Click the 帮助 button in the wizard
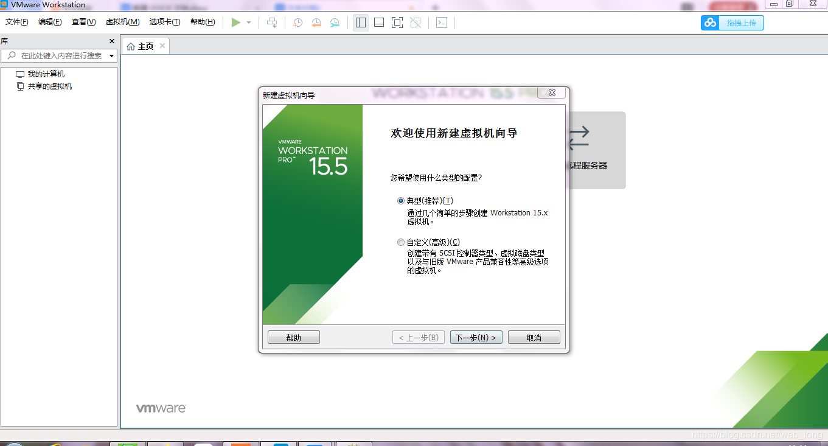The height and width of the screenshot is (446, 828). coord(293,336)
